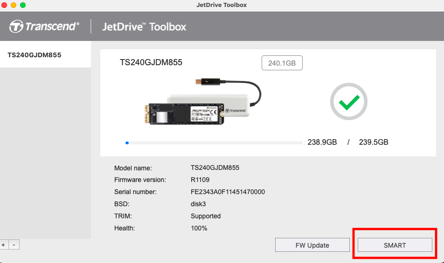Click the green checkmark health icon
The image size is (444, 263).
click(x=349, y=101)
